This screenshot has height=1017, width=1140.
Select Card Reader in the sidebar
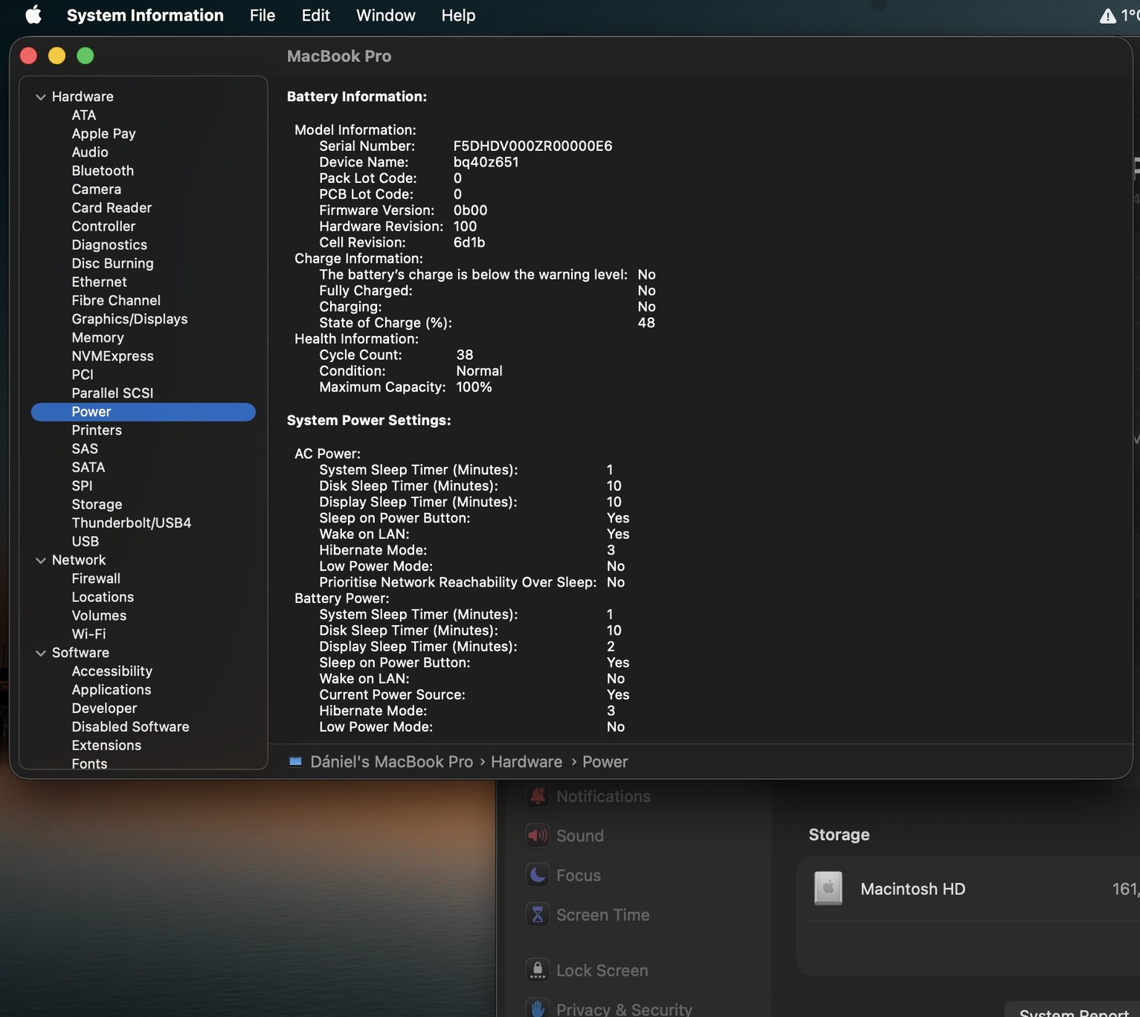(x=112, y=208)
